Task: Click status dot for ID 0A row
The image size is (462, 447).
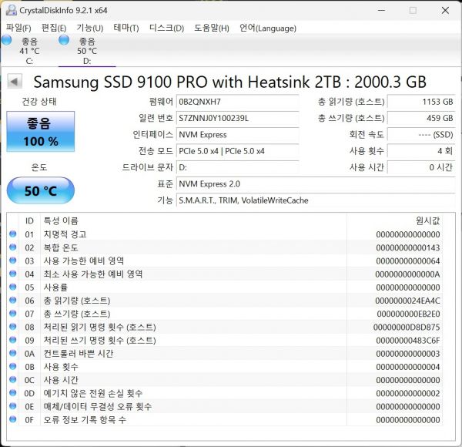Action: click(x=12, y=353)
